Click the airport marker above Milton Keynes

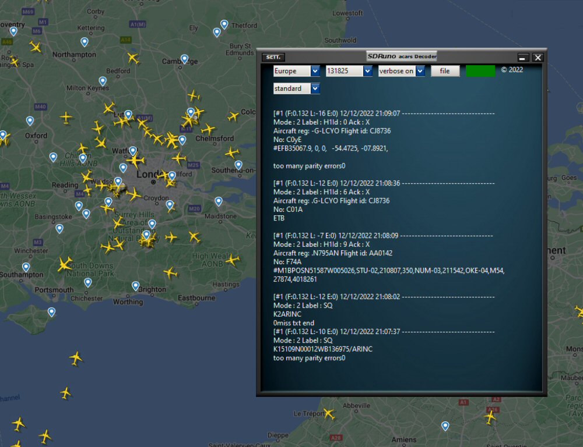coord(103,81)
